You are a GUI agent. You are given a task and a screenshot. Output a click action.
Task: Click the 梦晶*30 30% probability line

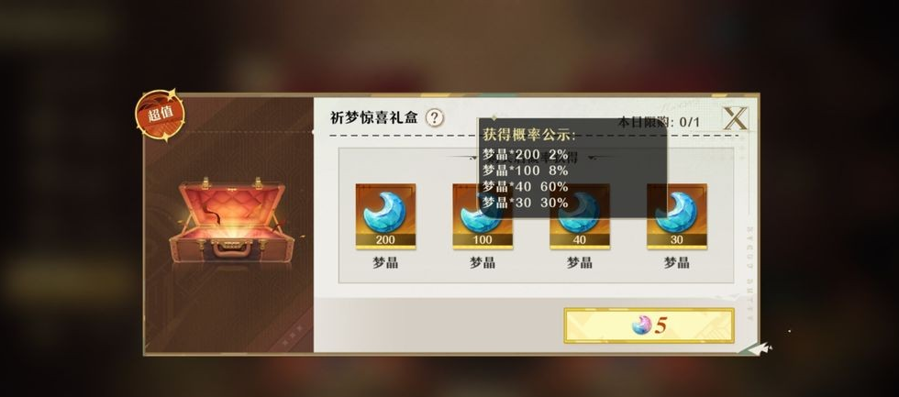pyautogui.click(x=525, y=203)
